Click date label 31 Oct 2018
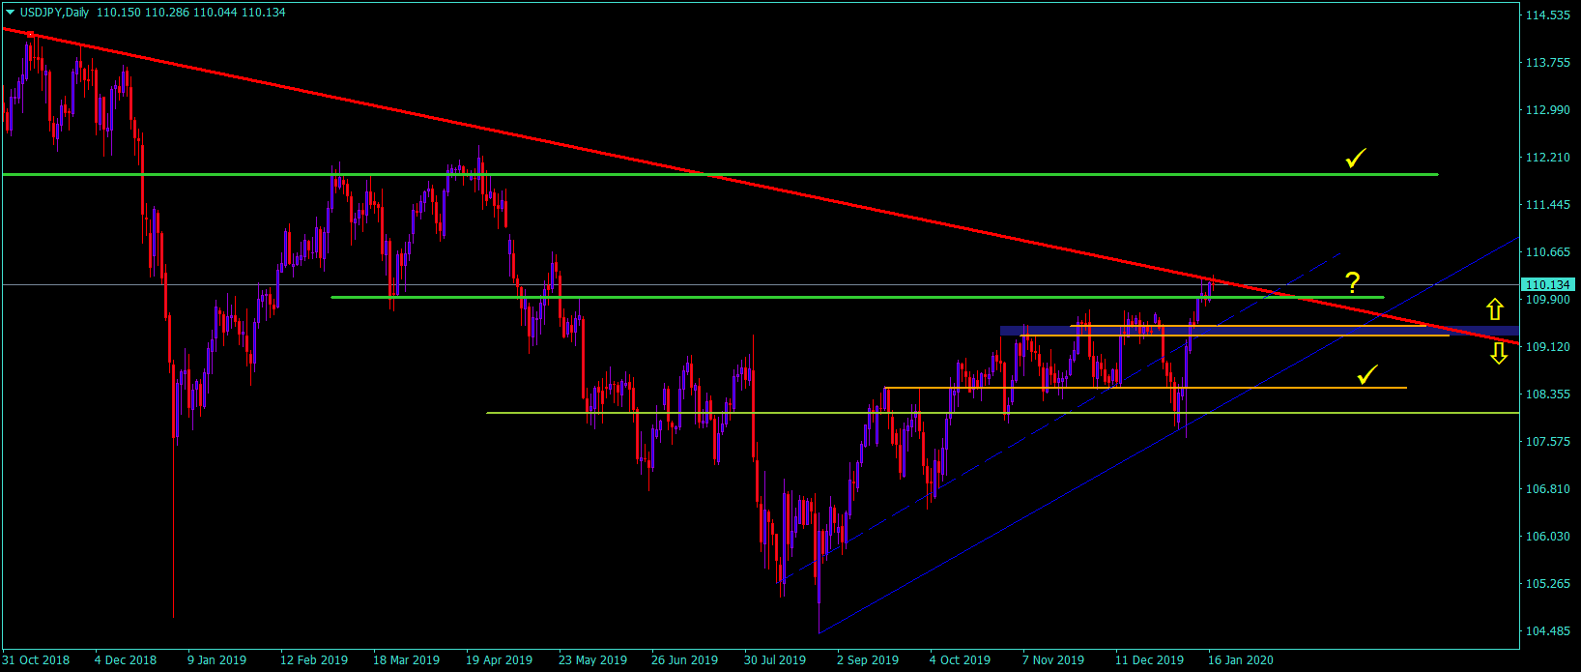 pyautogui.click(x=36, y=660)
